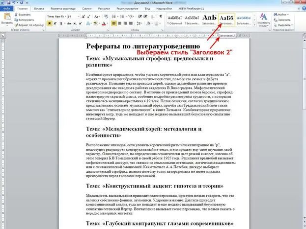Align paragraph to the right
306x229 pixels.
click(x=125, y=23)
